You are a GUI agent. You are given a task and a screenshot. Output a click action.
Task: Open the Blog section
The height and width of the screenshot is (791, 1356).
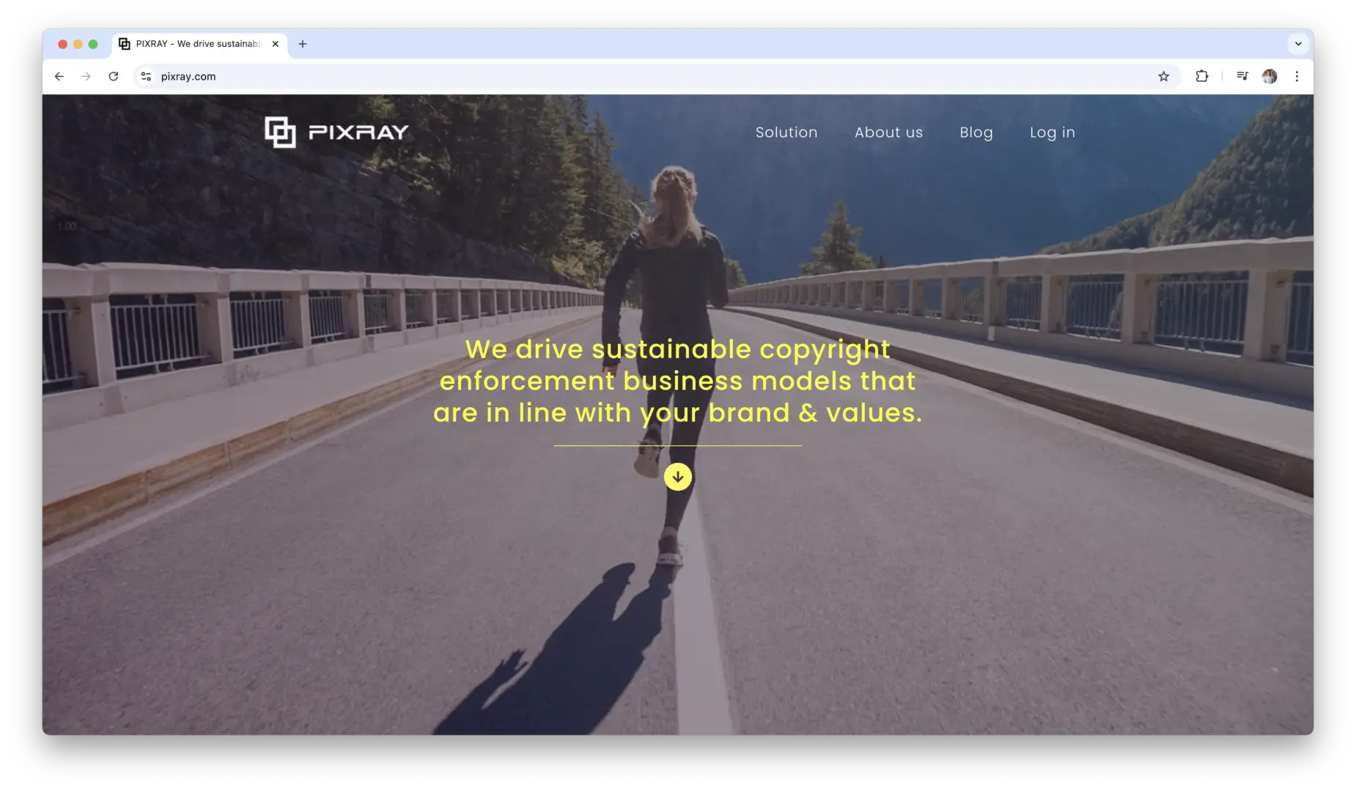point(976,132)
